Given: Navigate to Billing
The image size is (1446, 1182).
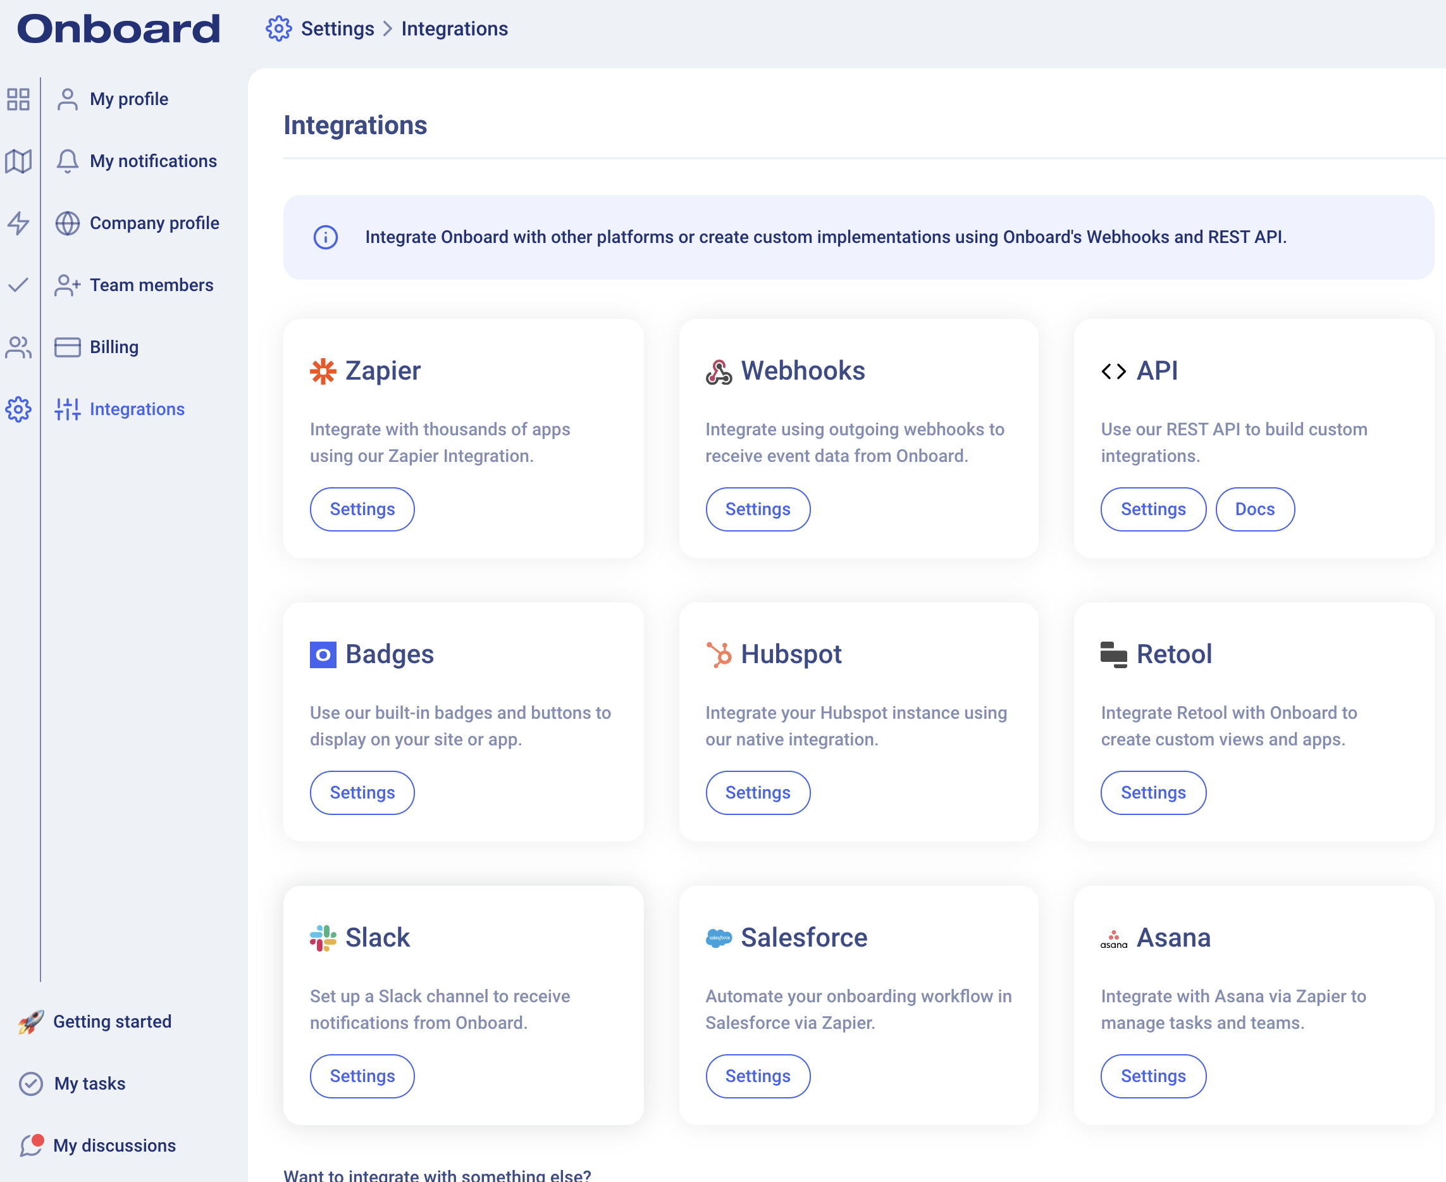Looking at the screenshot, I should pos(114,347).
